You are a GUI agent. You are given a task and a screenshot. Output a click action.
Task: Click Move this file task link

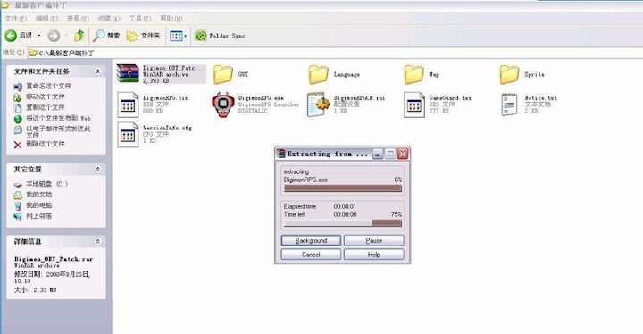[x=46, y=96]
